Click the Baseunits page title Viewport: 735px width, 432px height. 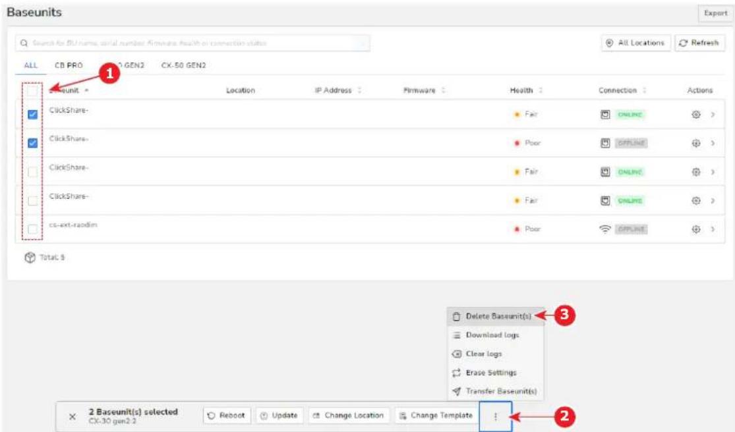coord(34,13)
